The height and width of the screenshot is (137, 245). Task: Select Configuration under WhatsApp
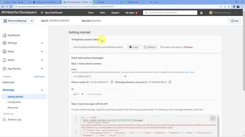[15, 102]
